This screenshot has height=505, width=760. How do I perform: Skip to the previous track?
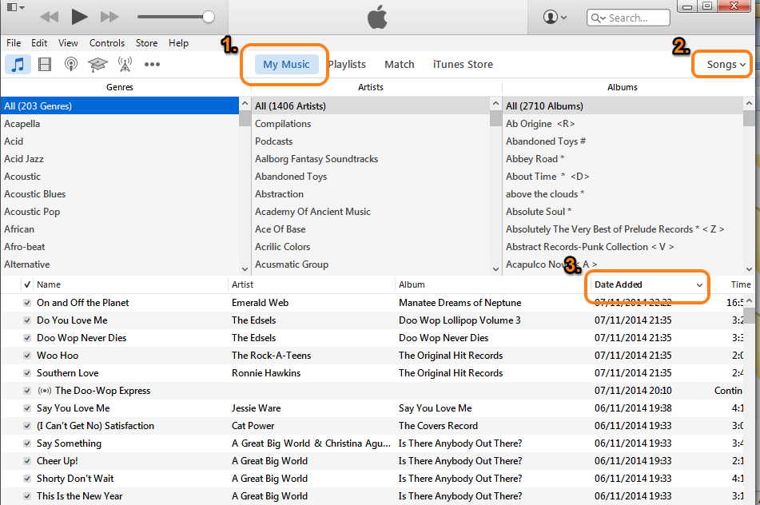[x=49, y=17]
